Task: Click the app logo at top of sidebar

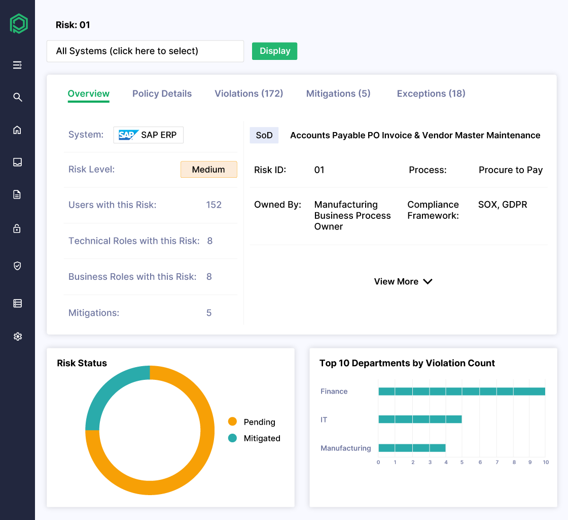Action: click(18, 23)
